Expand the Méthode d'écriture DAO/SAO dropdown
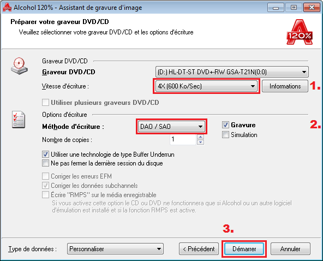The image size is (323, 261). click(171, 126)
